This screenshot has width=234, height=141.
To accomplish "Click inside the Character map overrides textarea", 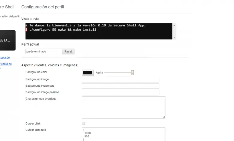I will 123,107.
